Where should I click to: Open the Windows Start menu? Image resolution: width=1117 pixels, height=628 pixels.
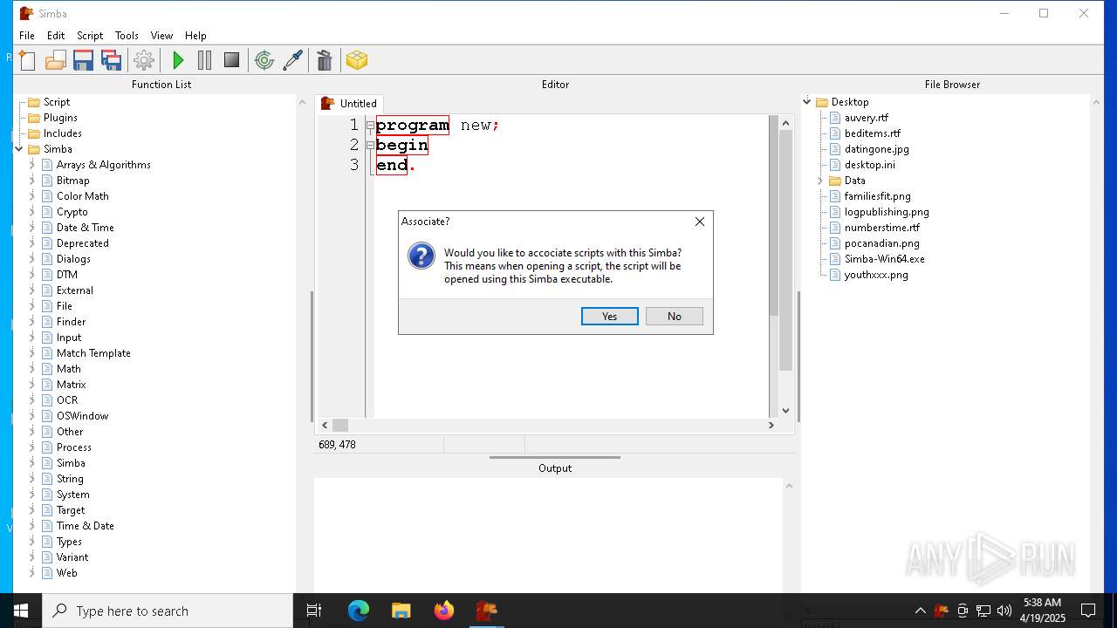21,611
